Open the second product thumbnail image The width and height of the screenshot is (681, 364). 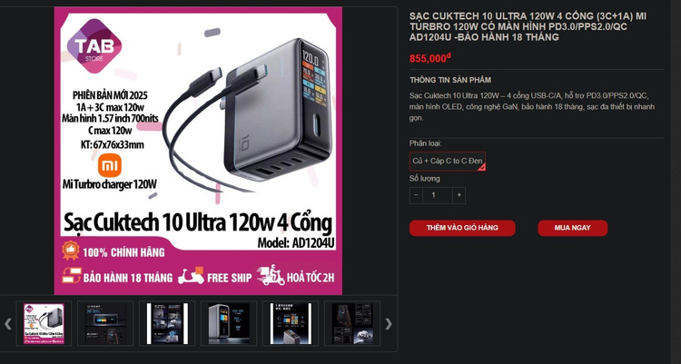(105, 323)
